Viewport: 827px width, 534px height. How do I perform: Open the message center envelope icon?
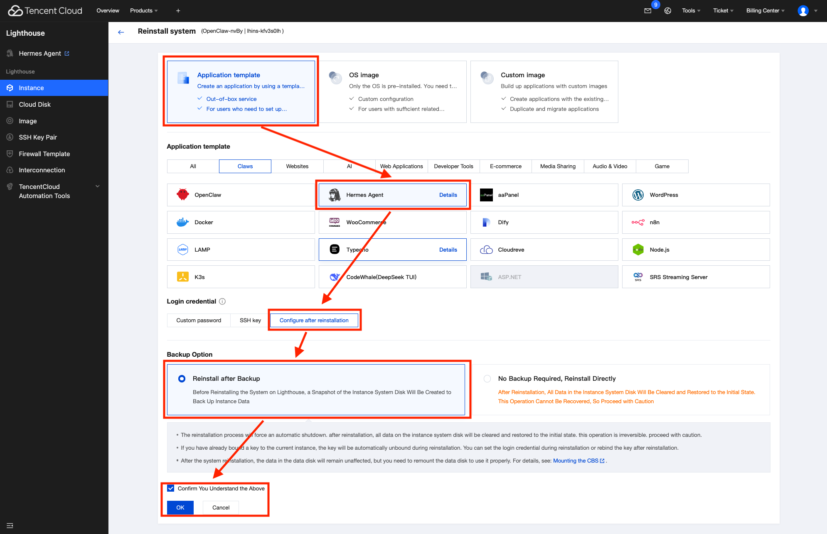(x=647, y=11)
